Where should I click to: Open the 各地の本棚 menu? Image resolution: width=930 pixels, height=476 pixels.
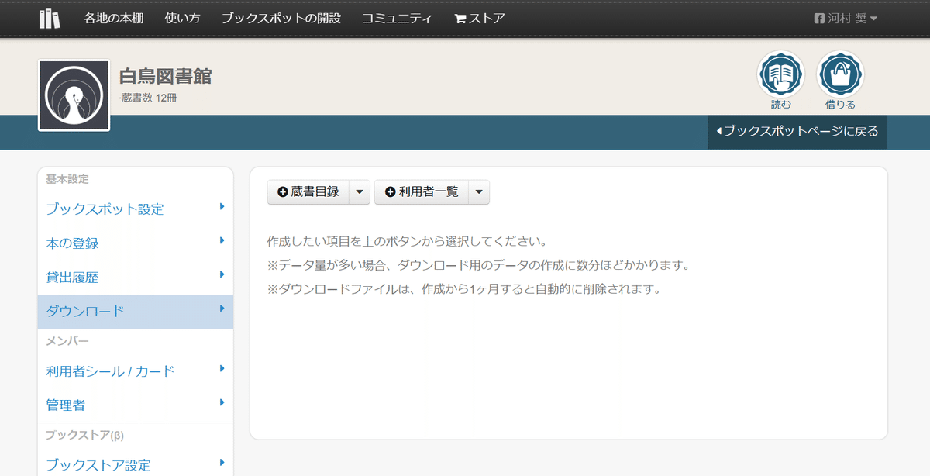pos(114,18)
